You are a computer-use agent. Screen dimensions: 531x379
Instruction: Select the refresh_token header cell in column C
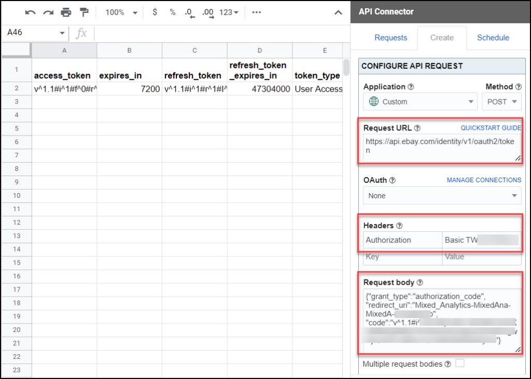click(194, 70)
